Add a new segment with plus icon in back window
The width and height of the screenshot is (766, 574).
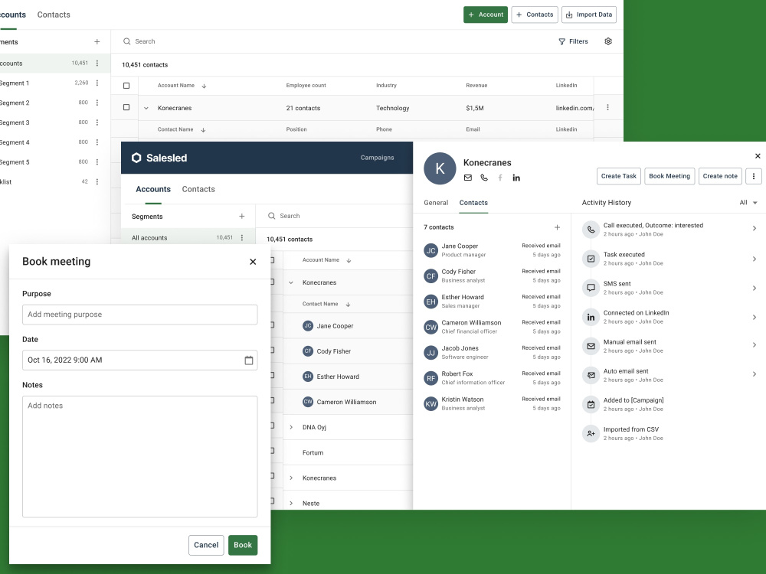(97, 42)
